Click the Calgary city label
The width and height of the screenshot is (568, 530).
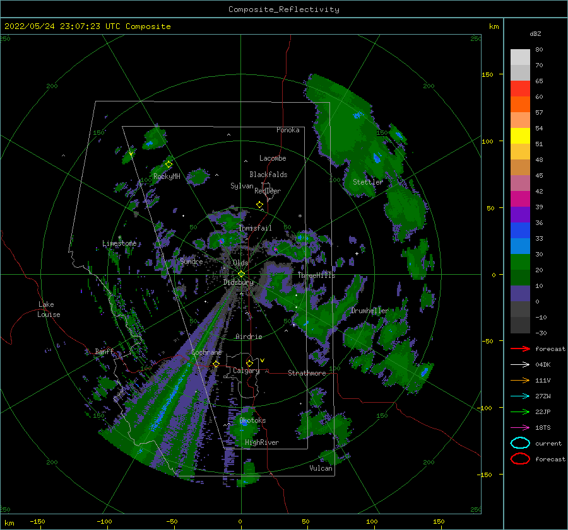(x=246, y=371)
